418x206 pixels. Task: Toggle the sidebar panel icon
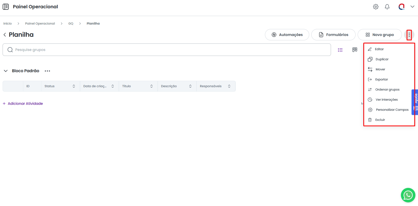(x=6, y=7)
